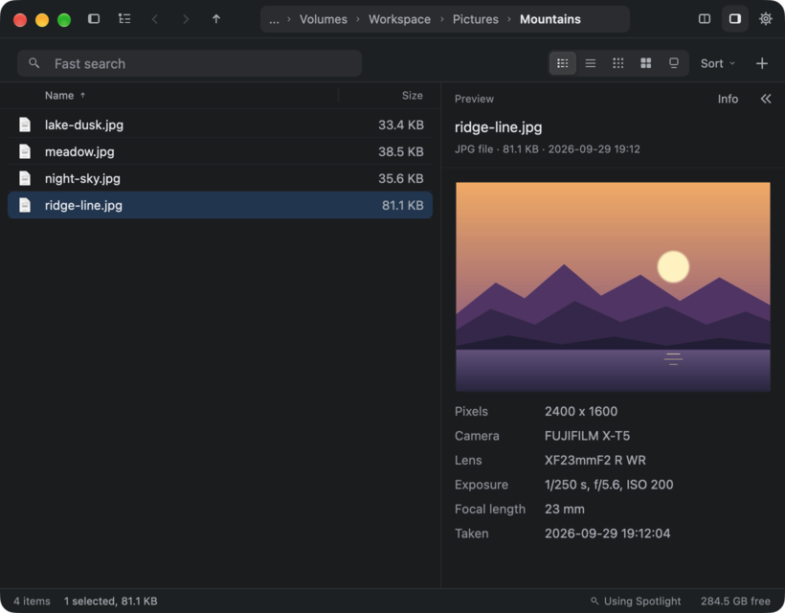Screen dimensions: 785x613
Task: Open the Info tab in the preview panel
Action: (728, 100)
